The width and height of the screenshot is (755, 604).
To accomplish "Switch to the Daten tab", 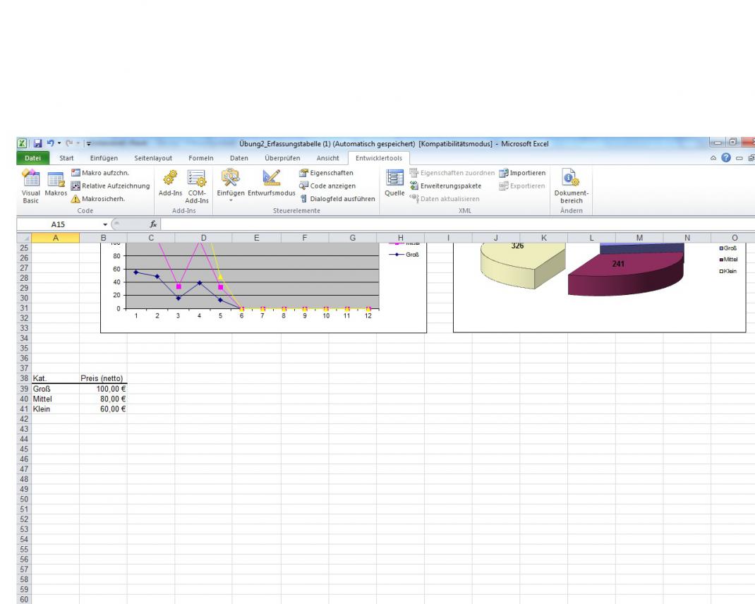I will [238, 158].
